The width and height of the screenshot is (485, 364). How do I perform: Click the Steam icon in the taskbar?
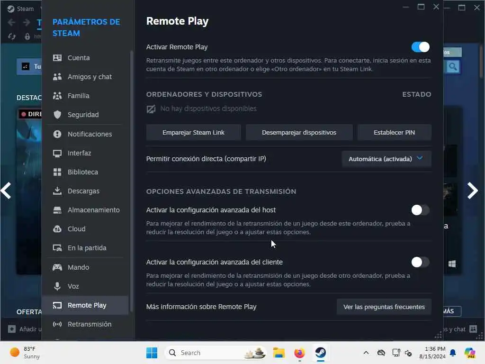(x=321, y=353)
